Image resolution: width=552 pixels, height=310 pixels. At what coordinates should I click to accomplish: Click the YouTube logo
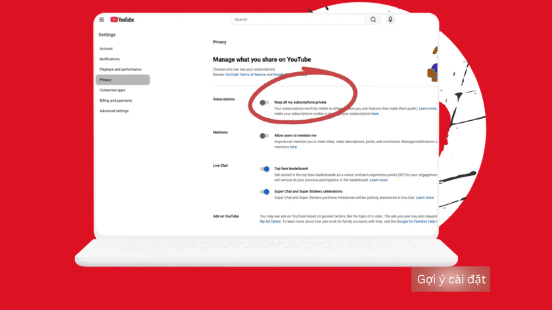[x=122, y=20]
